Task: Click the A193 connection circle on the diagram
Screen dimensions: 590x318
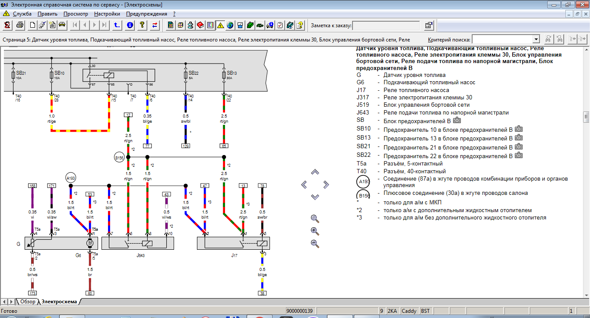Action: pos(70,178)
